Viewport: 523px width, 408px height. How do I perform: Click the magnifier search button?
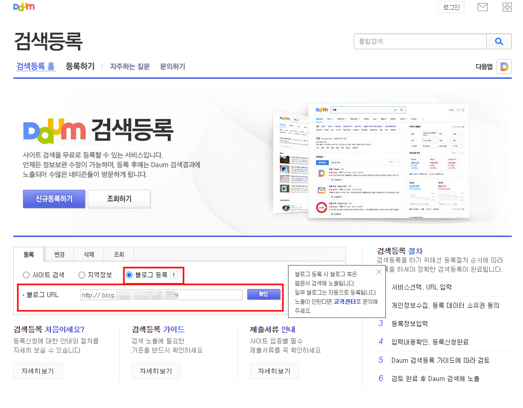[x=499, y=41]
